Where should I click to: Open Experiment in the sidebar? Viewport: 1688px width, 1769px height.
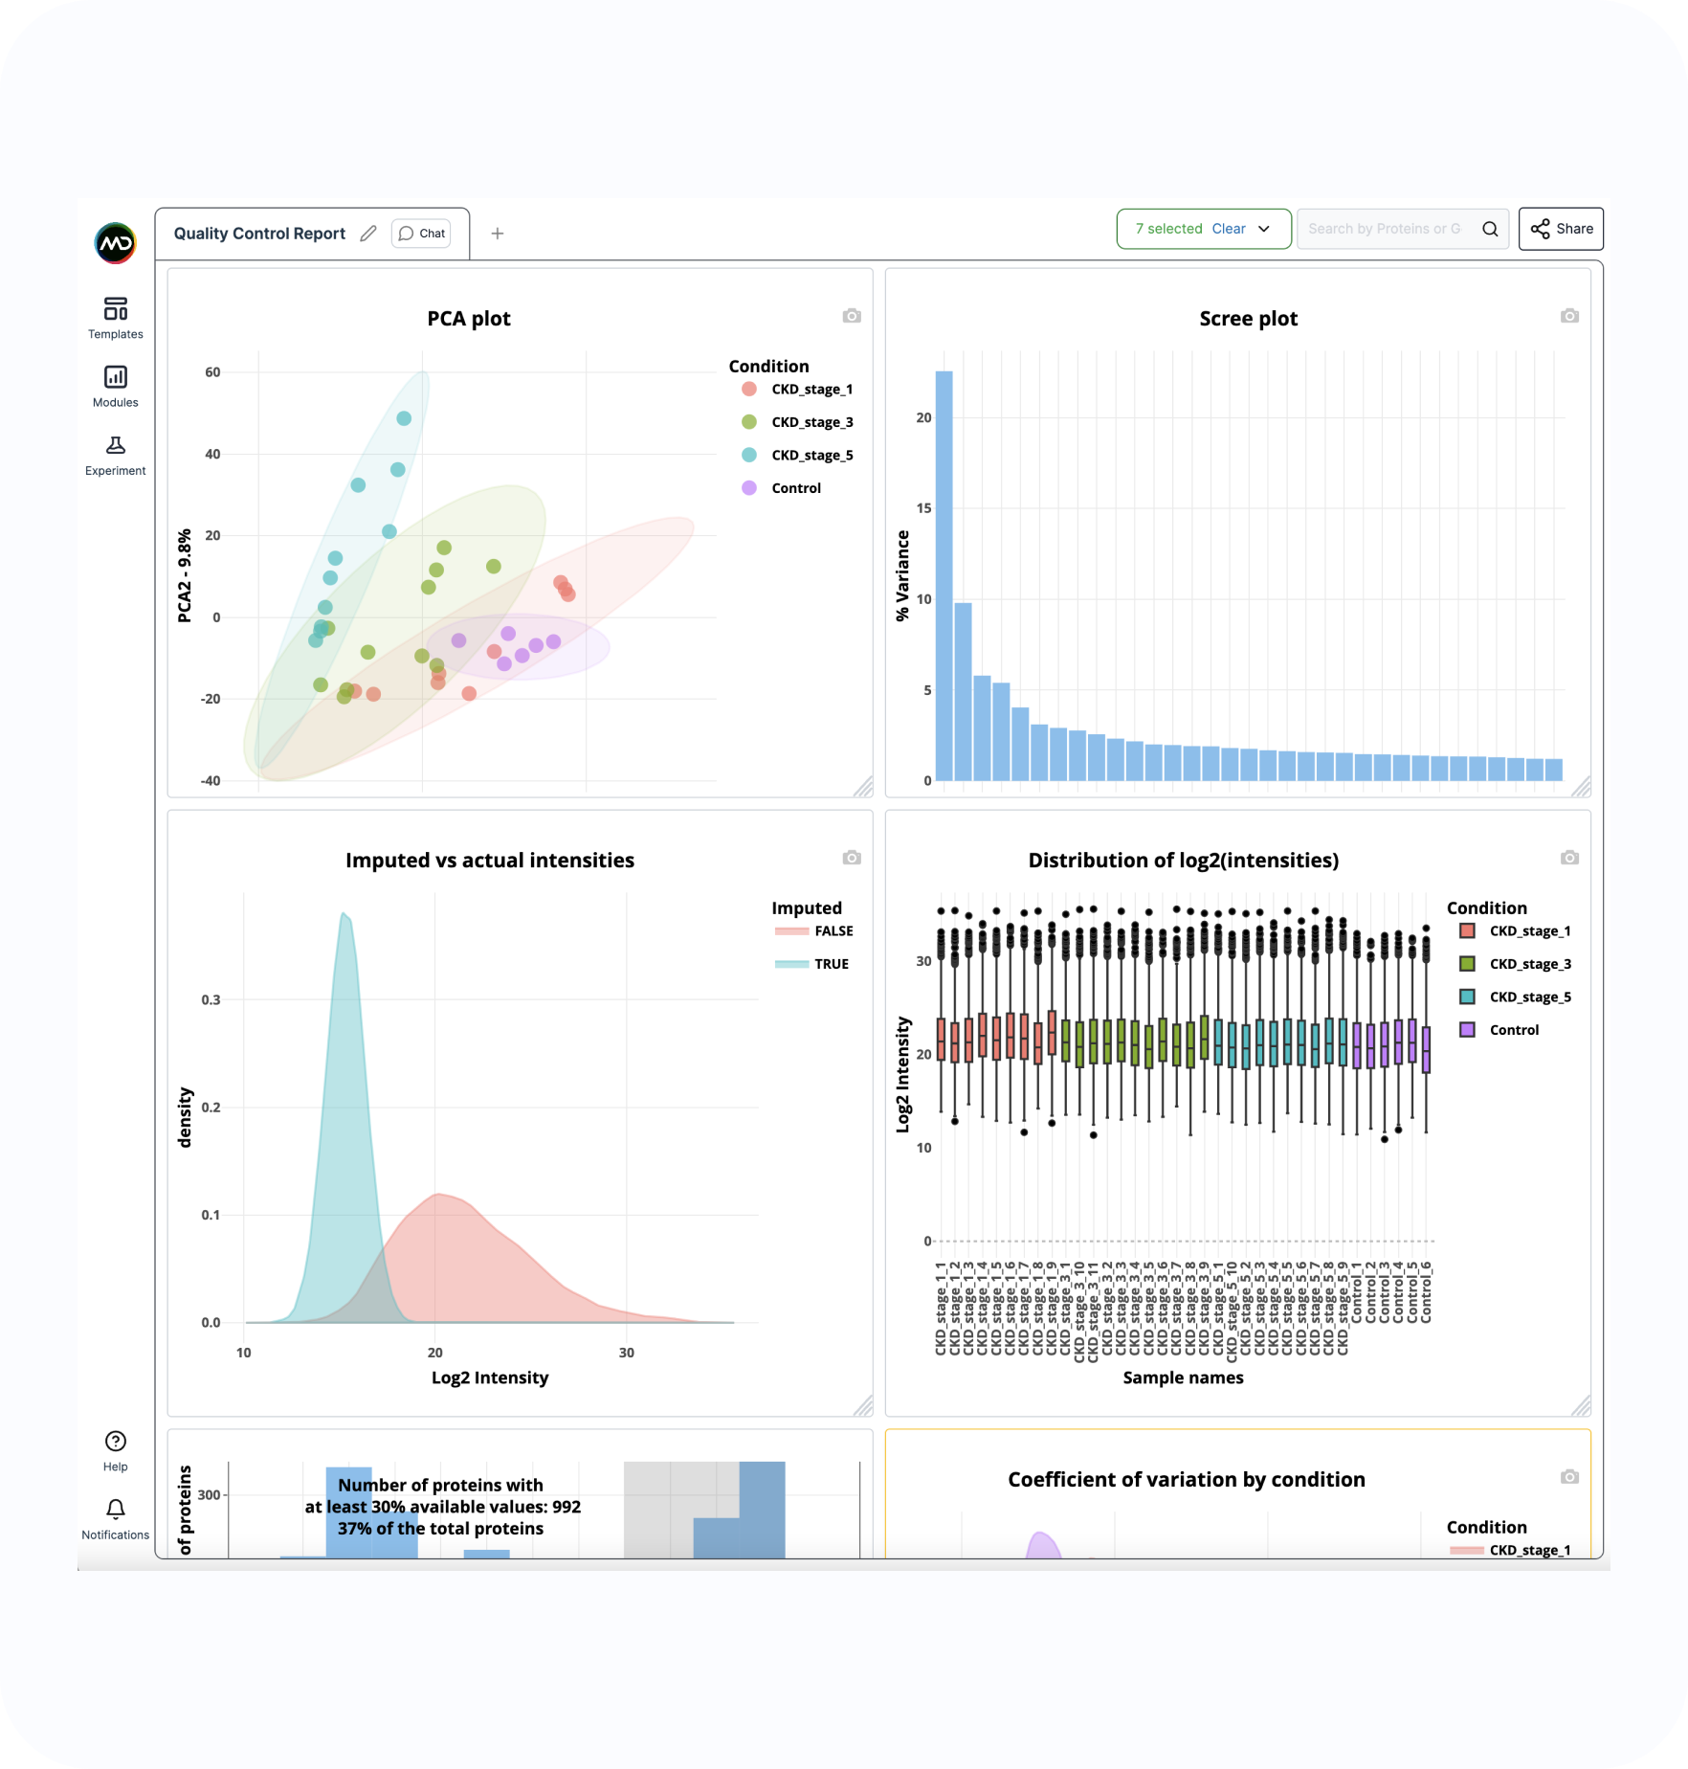115,455
